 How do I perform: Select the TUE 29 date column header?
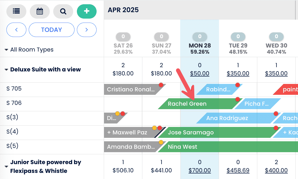pyautogui.click(x=238, y=45)
